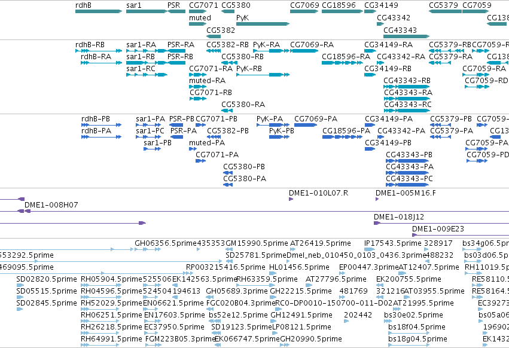Open transcript sar1-RC
This screenshot has width=509, height=348.
(x=141, y=69)
